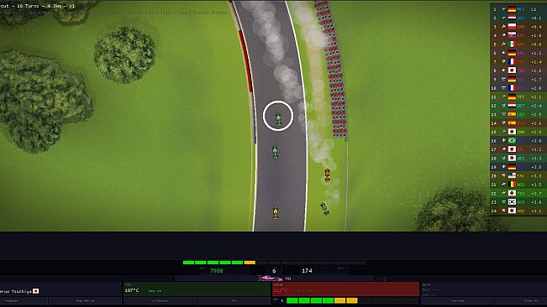
Task: Click the Spanish flag in position 13 row
Action: pyautogui.click(x=512, y=114)
